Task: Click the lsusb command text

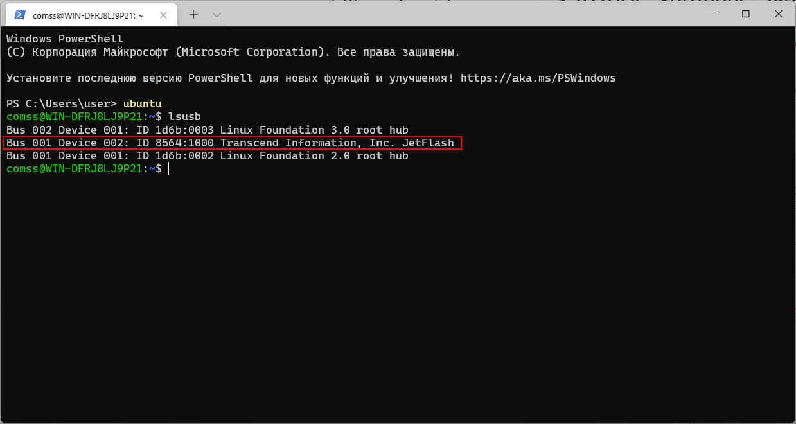Action: pyautogui.click(x=184, y=117)
